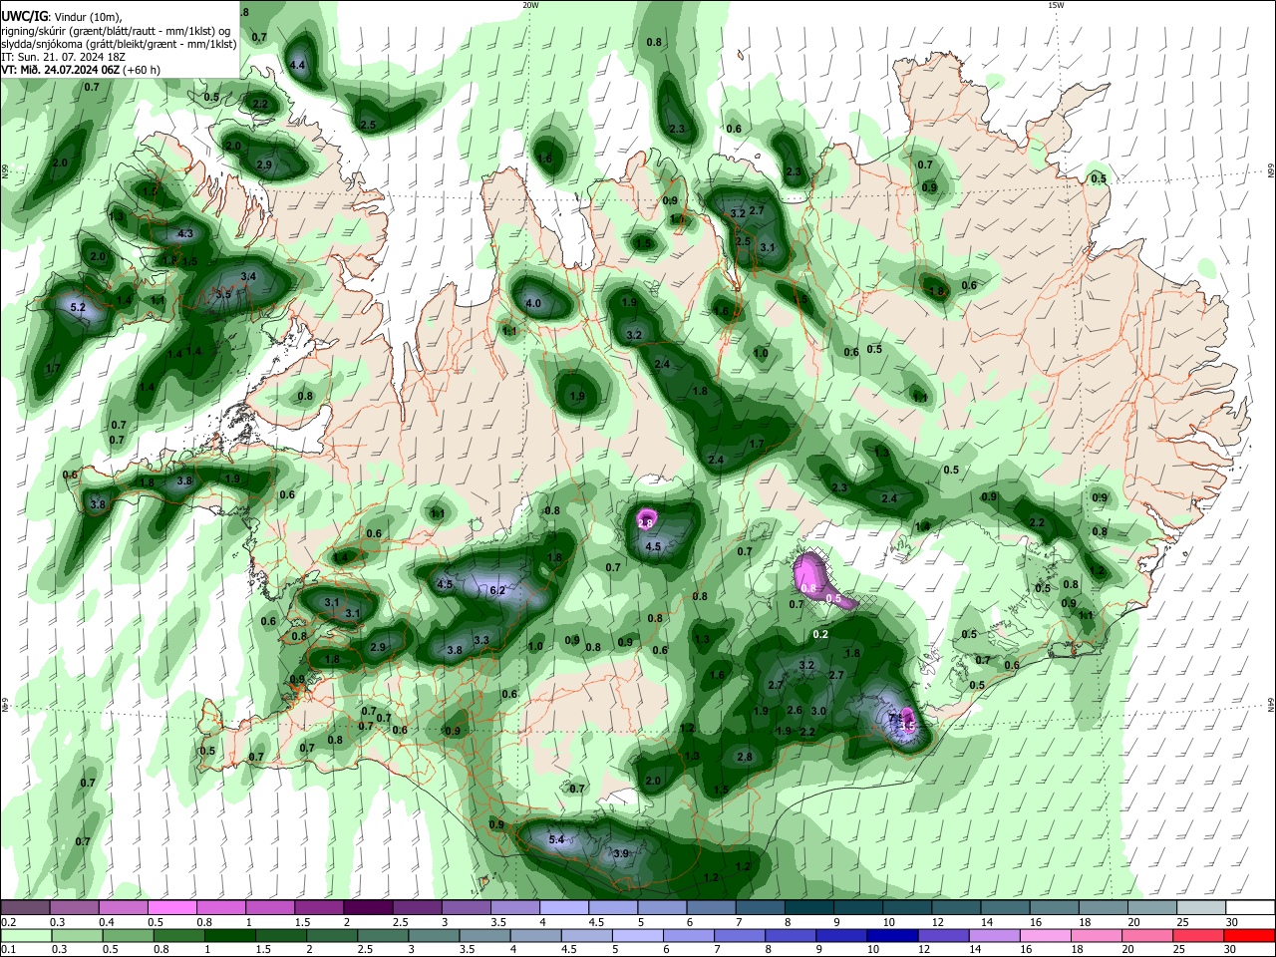Pick the light pink swatch between 16 and 18

point(1045,936)
